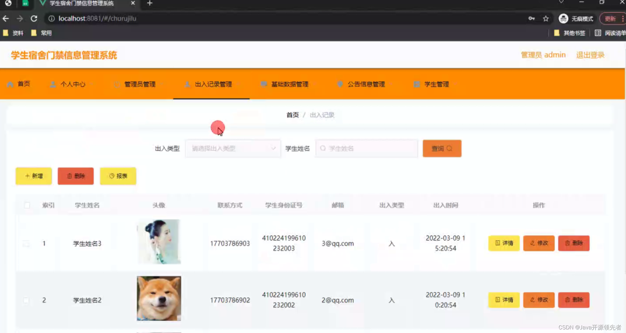Go back with browser back arrow
This screenshot has height=333, width=626.
point(6,18)
